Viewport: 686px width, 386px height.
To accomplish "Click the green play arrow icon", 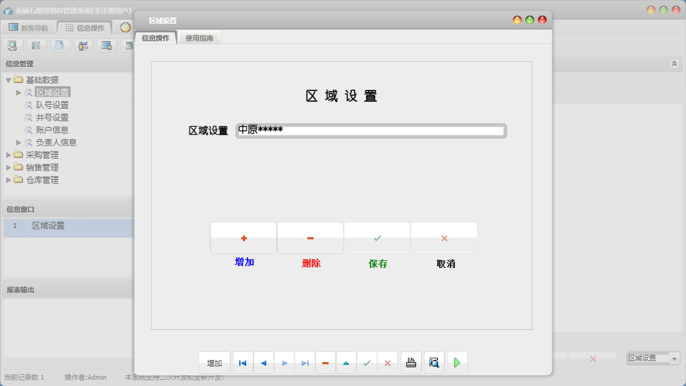I will click(457, 362).
